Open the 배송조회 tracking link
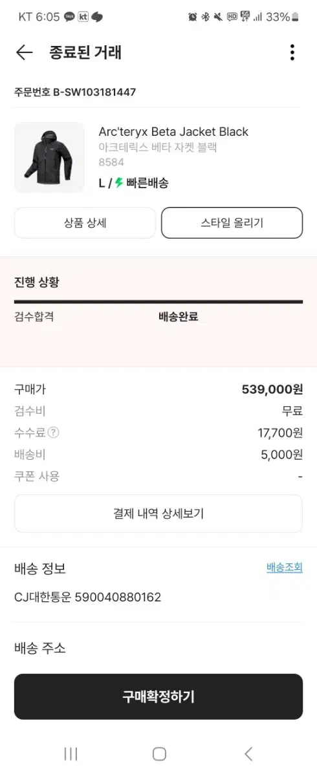The image size is (317, 776). (284, 568)
